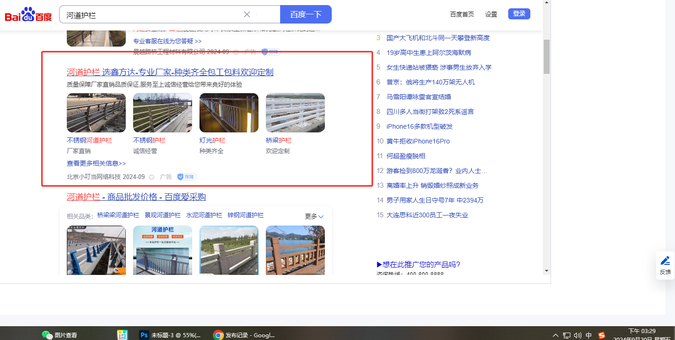The image size is (675, 340).
Task: Click the 不锈钢河道护栏 caption link
Action: 89,140
